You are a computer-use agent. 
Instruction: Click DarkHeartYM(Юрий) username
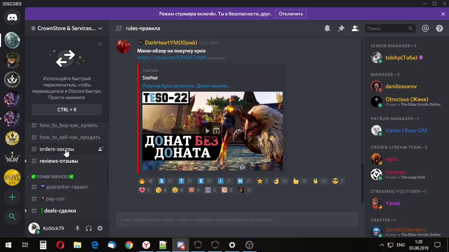(171, 43)
